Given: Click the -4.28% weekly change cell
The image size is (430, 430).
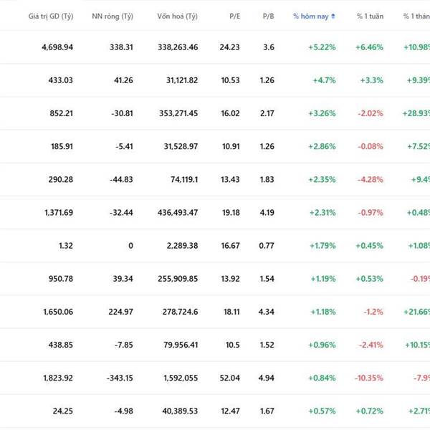Looking at the screenshot, I should coord(370,179).
